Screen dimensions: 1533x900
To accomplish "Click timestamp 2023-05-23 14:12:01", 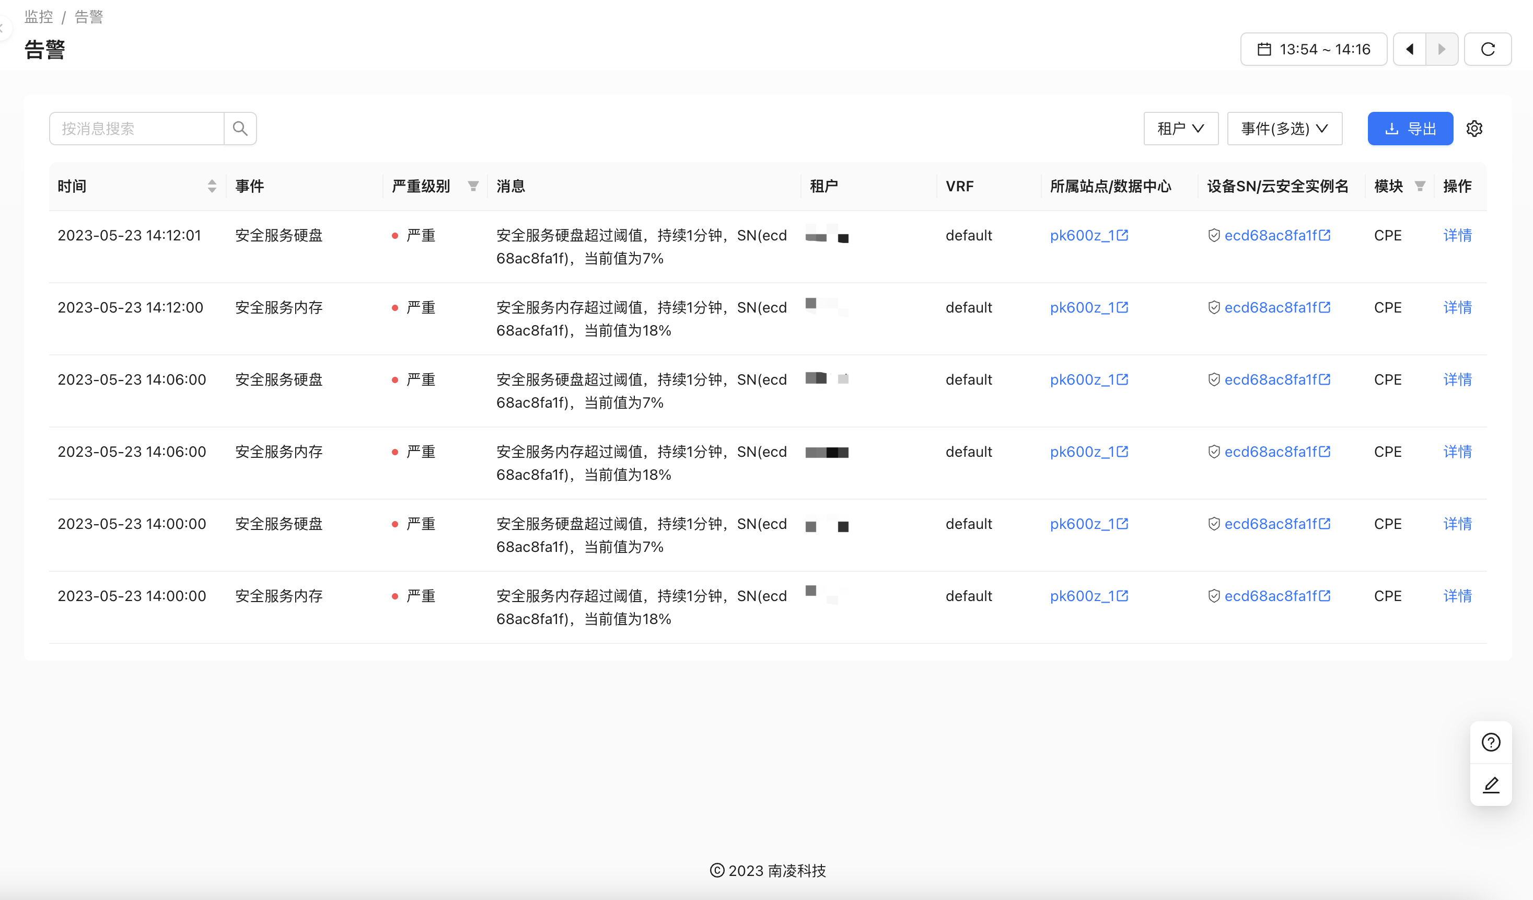I will (x=129, y=235).
